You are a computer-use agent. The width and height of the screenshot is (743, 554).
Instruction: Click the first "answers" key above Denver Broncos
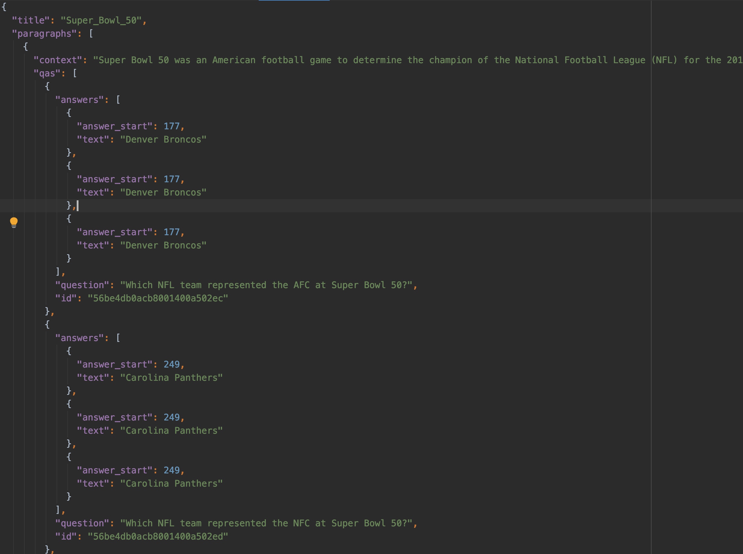79,100
